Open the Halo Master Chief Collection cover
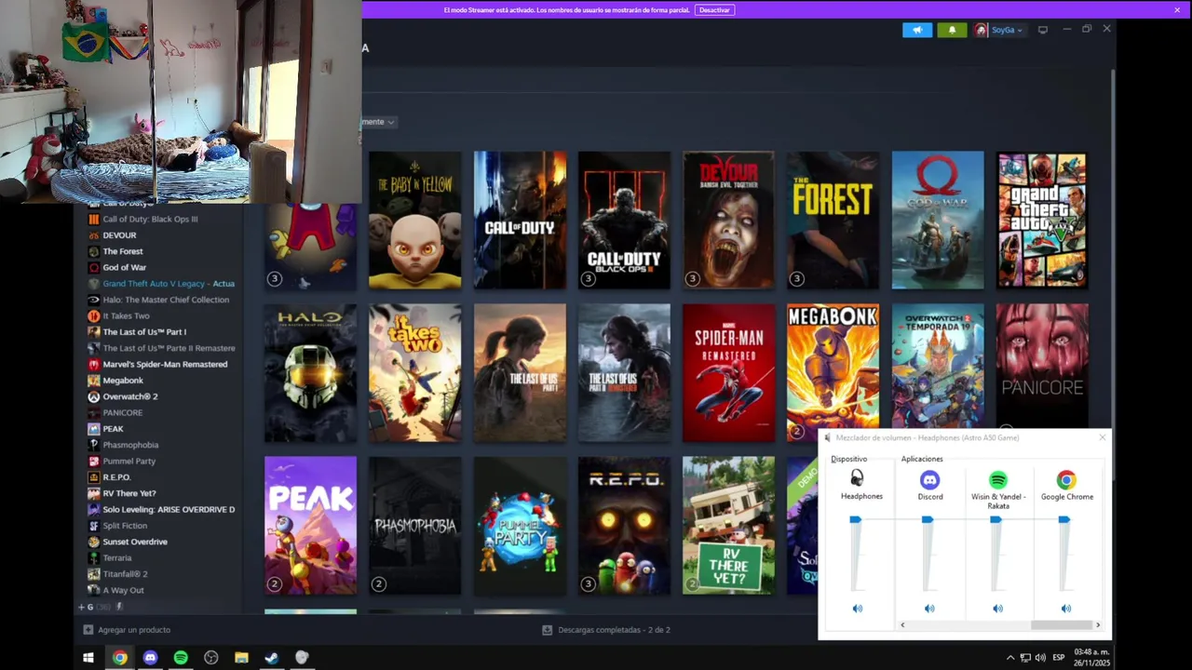This screenshot has width=1192, height=670. click(x=310, y=372)
